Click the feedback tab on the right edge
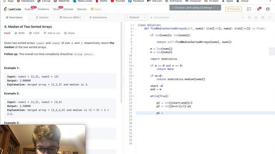The width and height of the screenshot is (275, 154). (x=272, y=51)
